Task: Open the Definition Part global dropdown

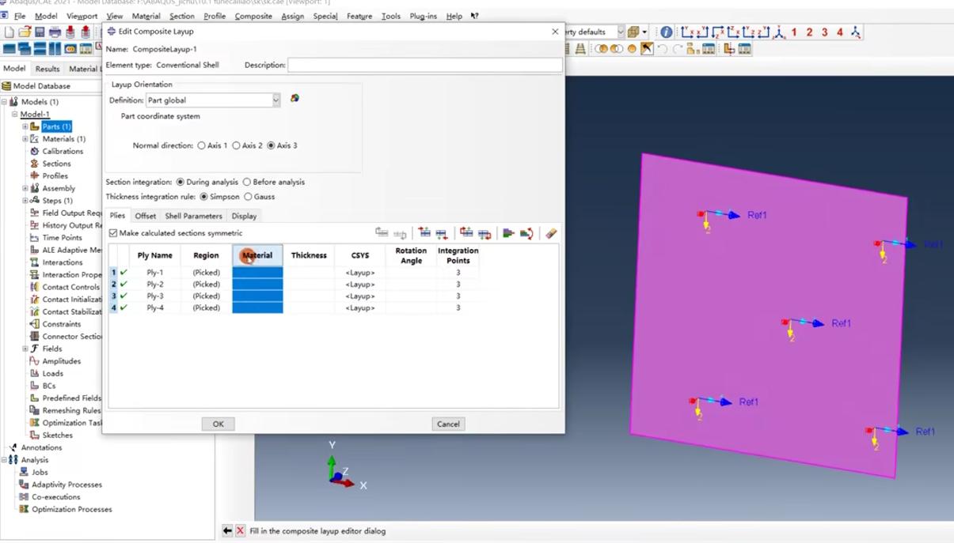Action: 276,100
